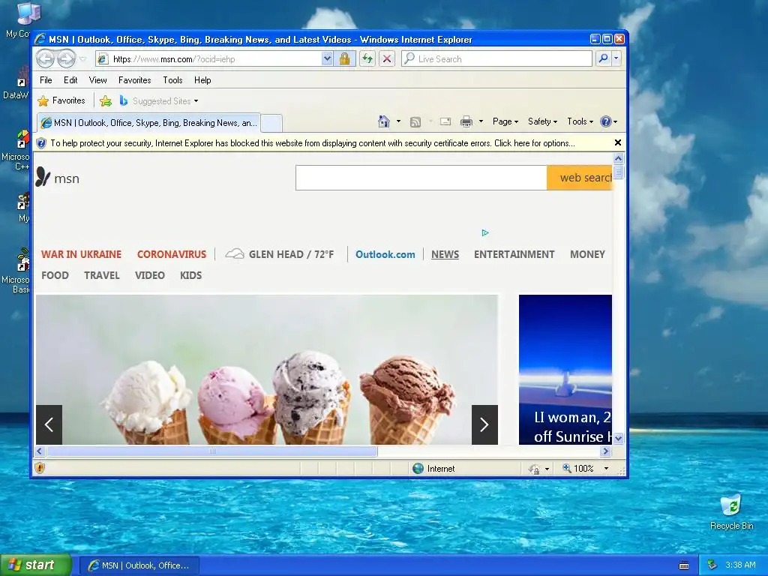Click in the MSN web search field
Screen dimensions: 768x576
[x=421, y=178]
